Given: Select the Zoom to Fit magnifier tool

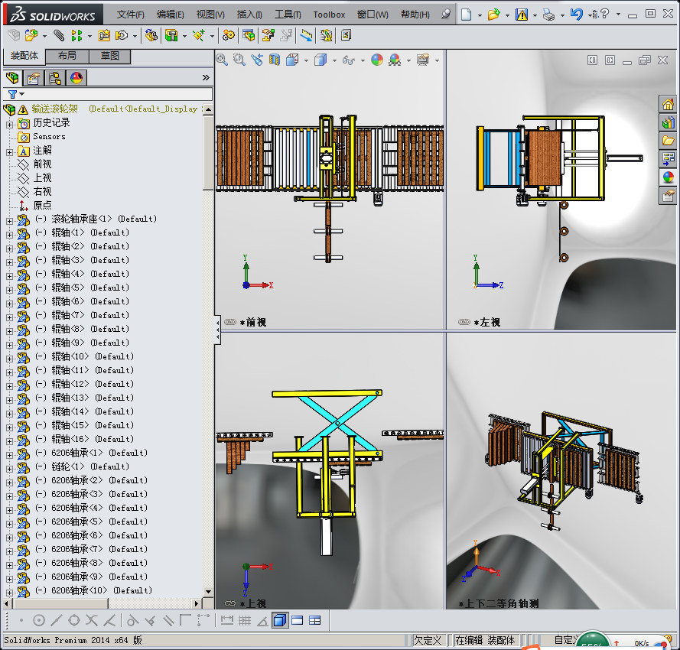Looking at the screenshot, I should (222, 60).
